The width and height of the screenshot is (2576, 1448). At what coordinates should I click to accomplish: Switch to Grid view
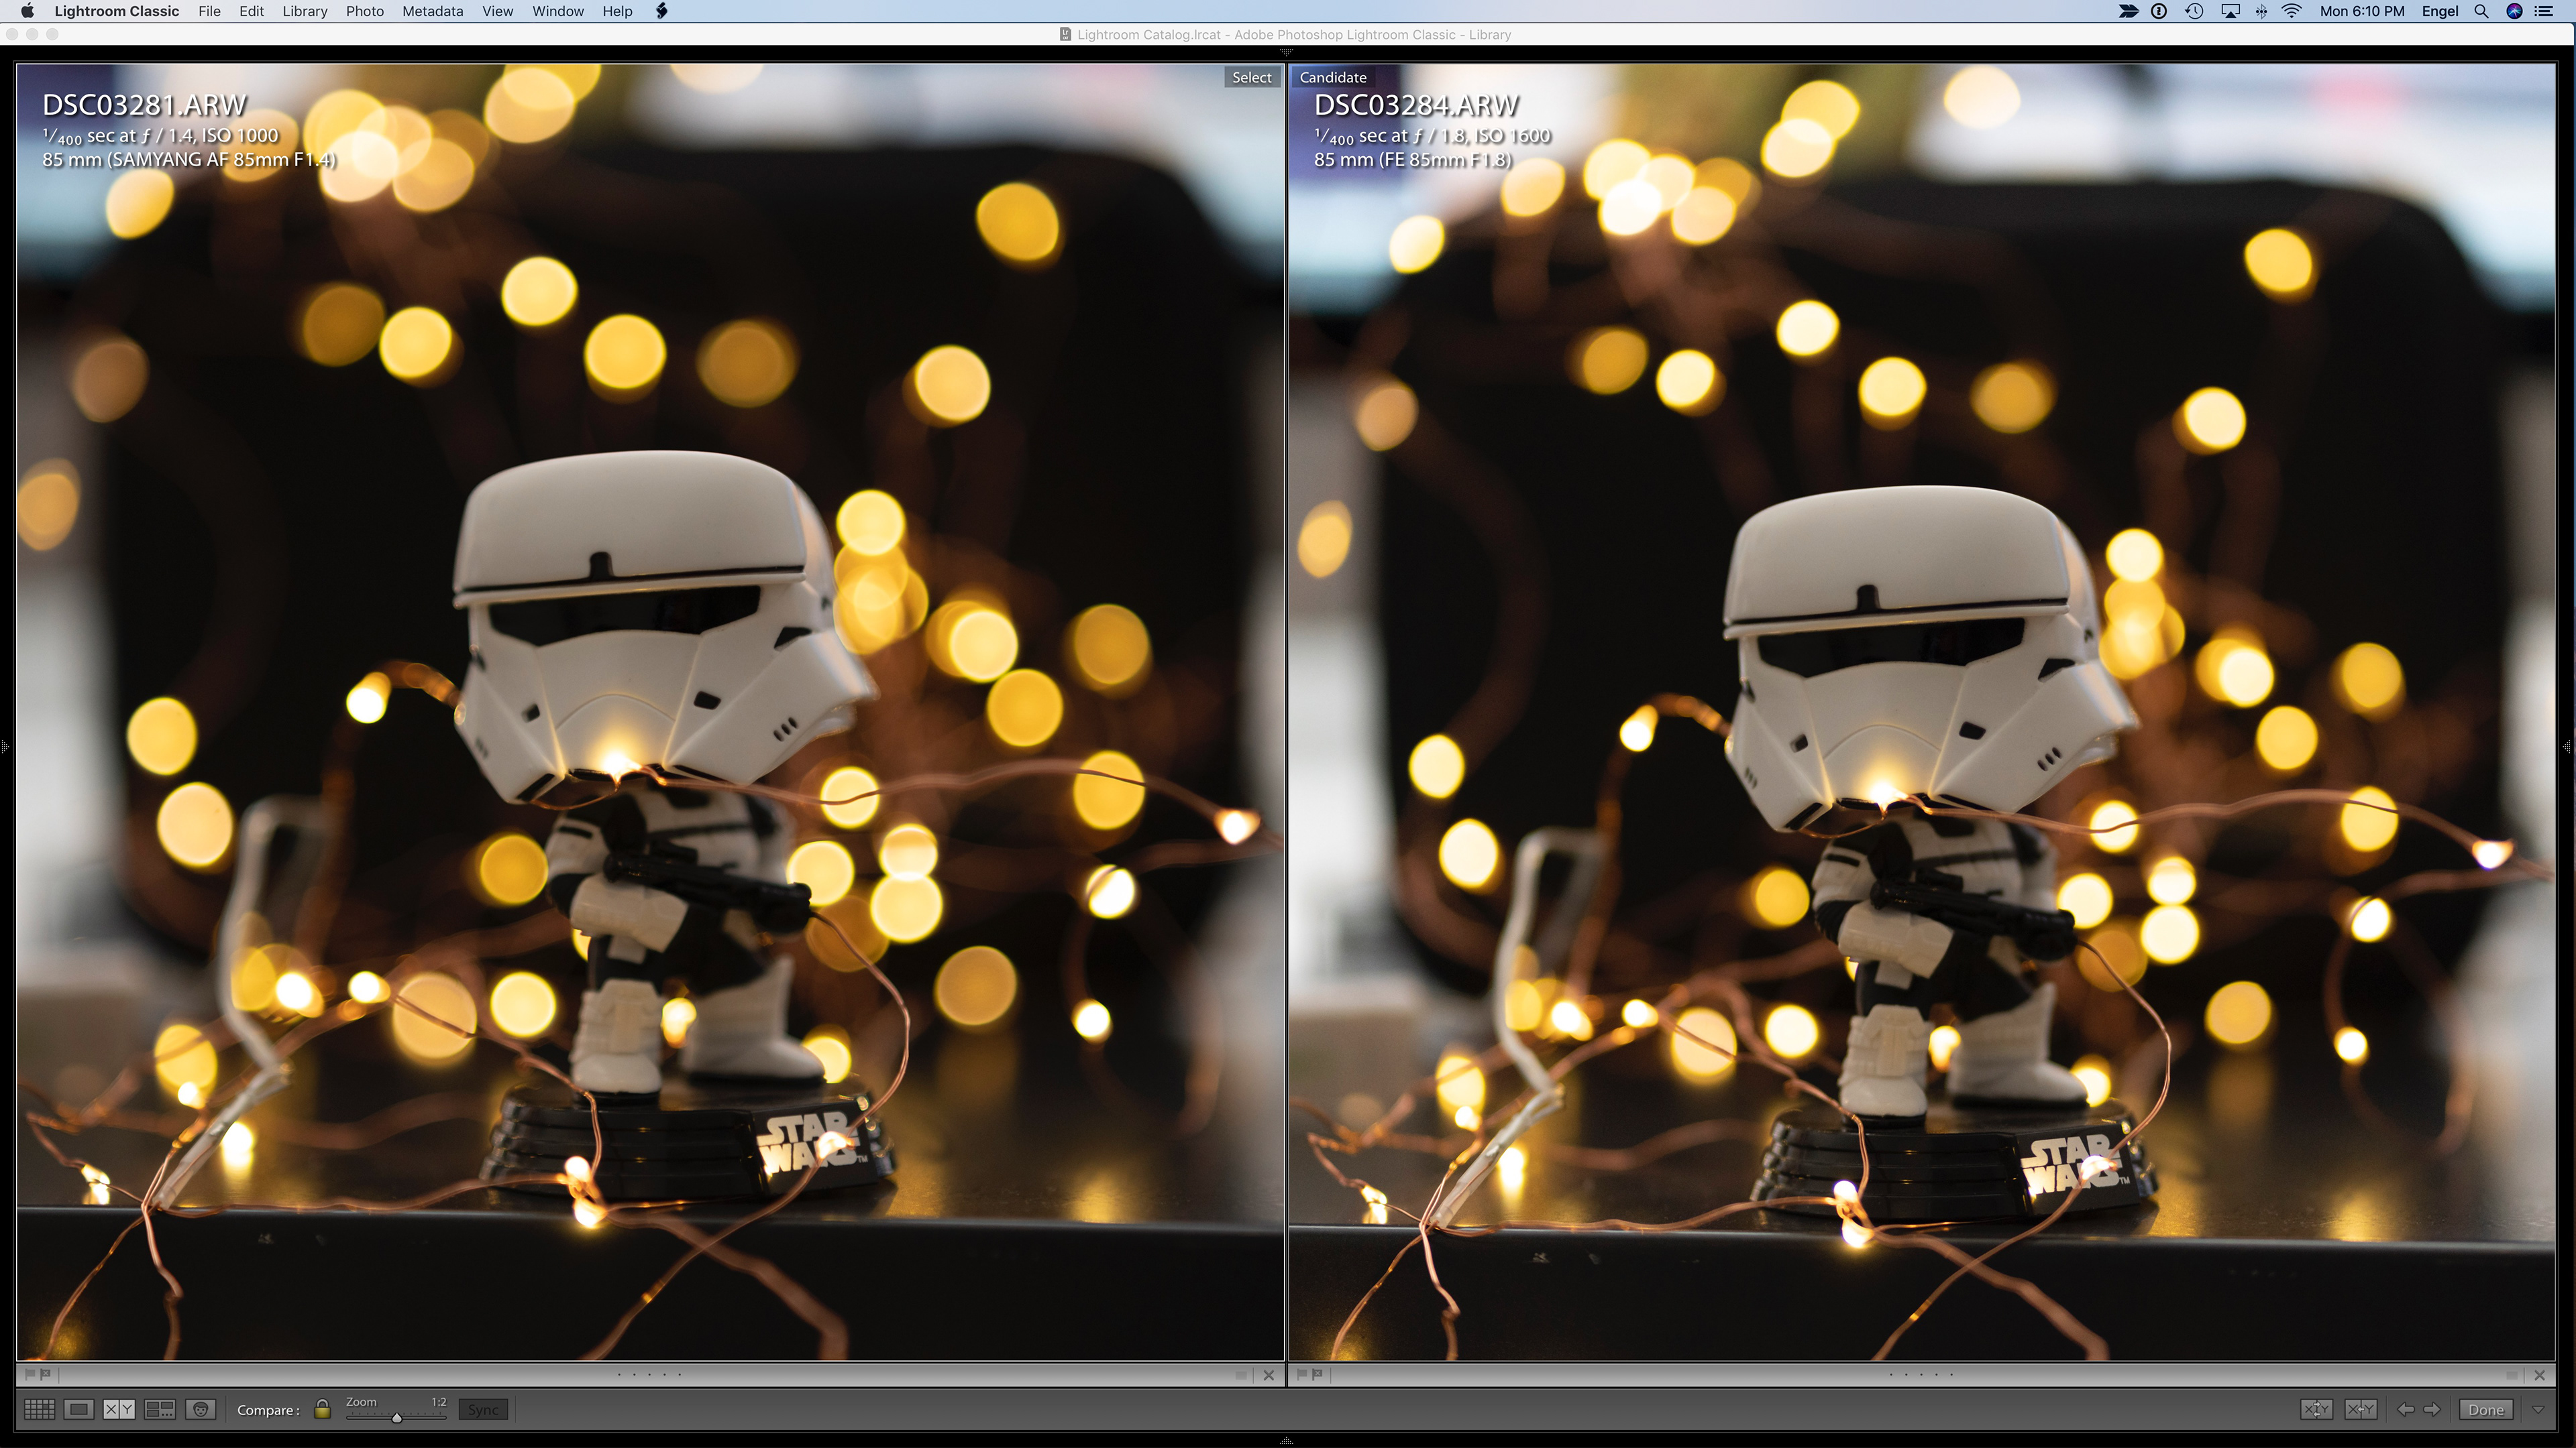pos(39,1409)
